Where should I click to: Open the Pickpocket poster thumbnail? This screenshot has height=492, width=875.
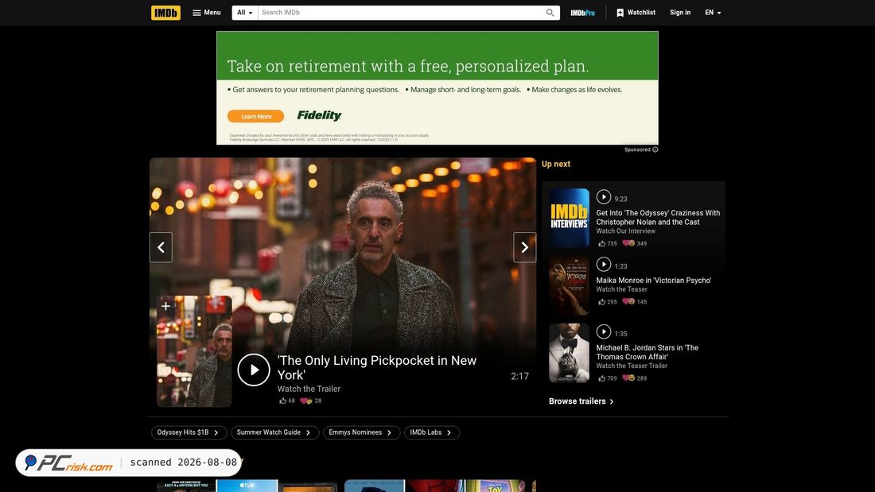tap(194, 351)
